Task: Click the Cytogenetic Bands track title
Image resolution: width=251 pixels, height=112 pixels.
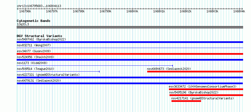Action: click(x=34, y=21)
